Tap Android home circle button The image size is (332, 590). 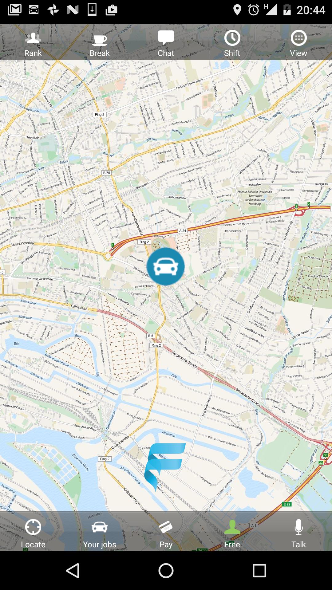pyautogui.click(x=166, y=571)
